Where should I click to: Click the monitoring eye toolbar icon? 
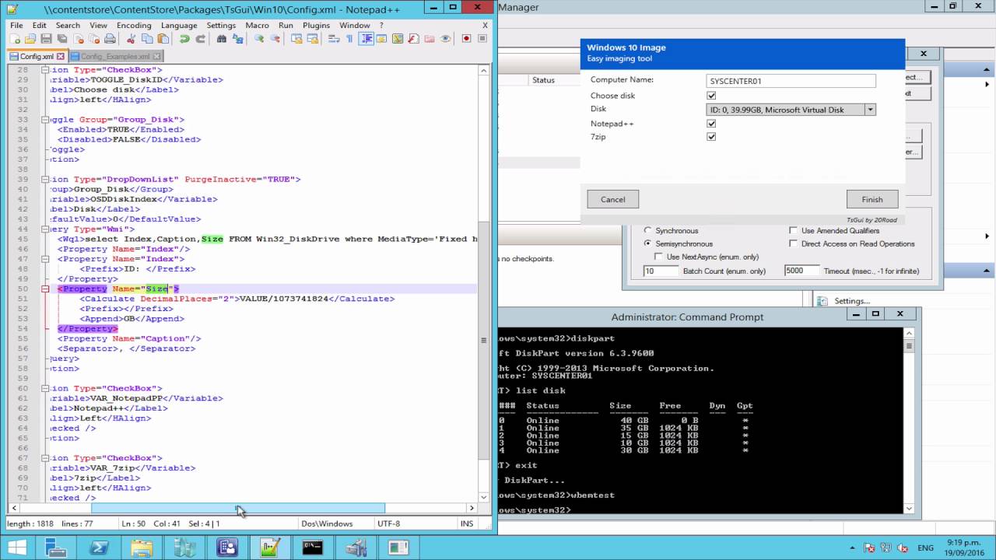pyautogui.click(x=446, y=39)
